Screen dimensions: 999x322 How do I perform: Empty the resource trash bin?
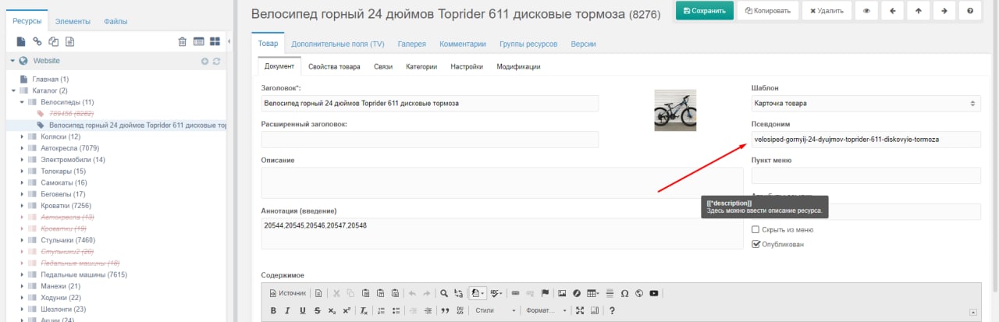[x=182, y=41]
